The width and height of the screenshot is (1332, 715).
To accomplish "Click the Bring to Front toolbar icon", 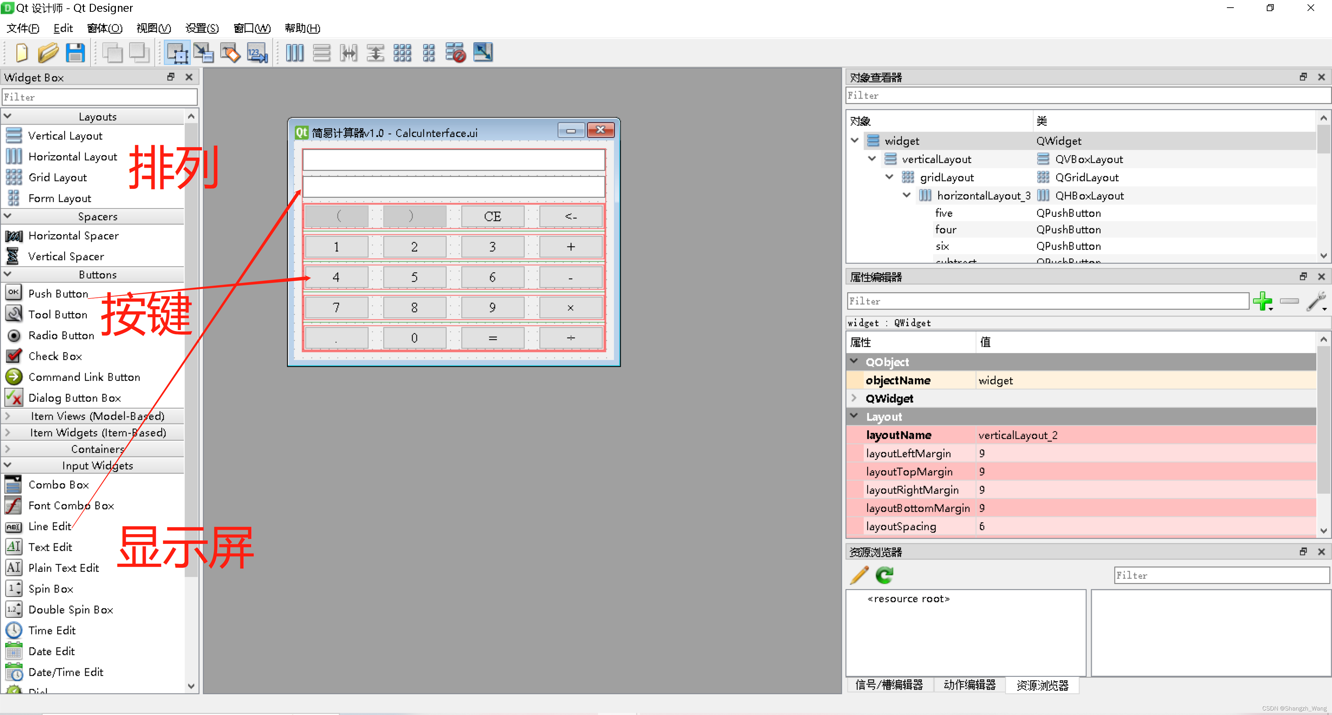I will (139, 53).
